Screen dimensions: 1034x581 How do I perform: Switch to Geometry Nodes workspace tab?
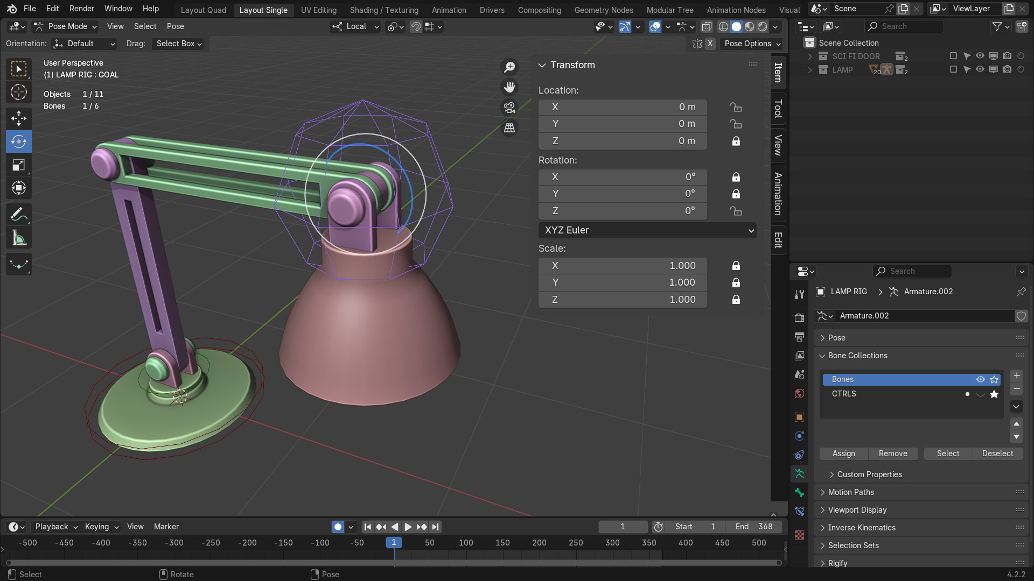tap(604, 10)
